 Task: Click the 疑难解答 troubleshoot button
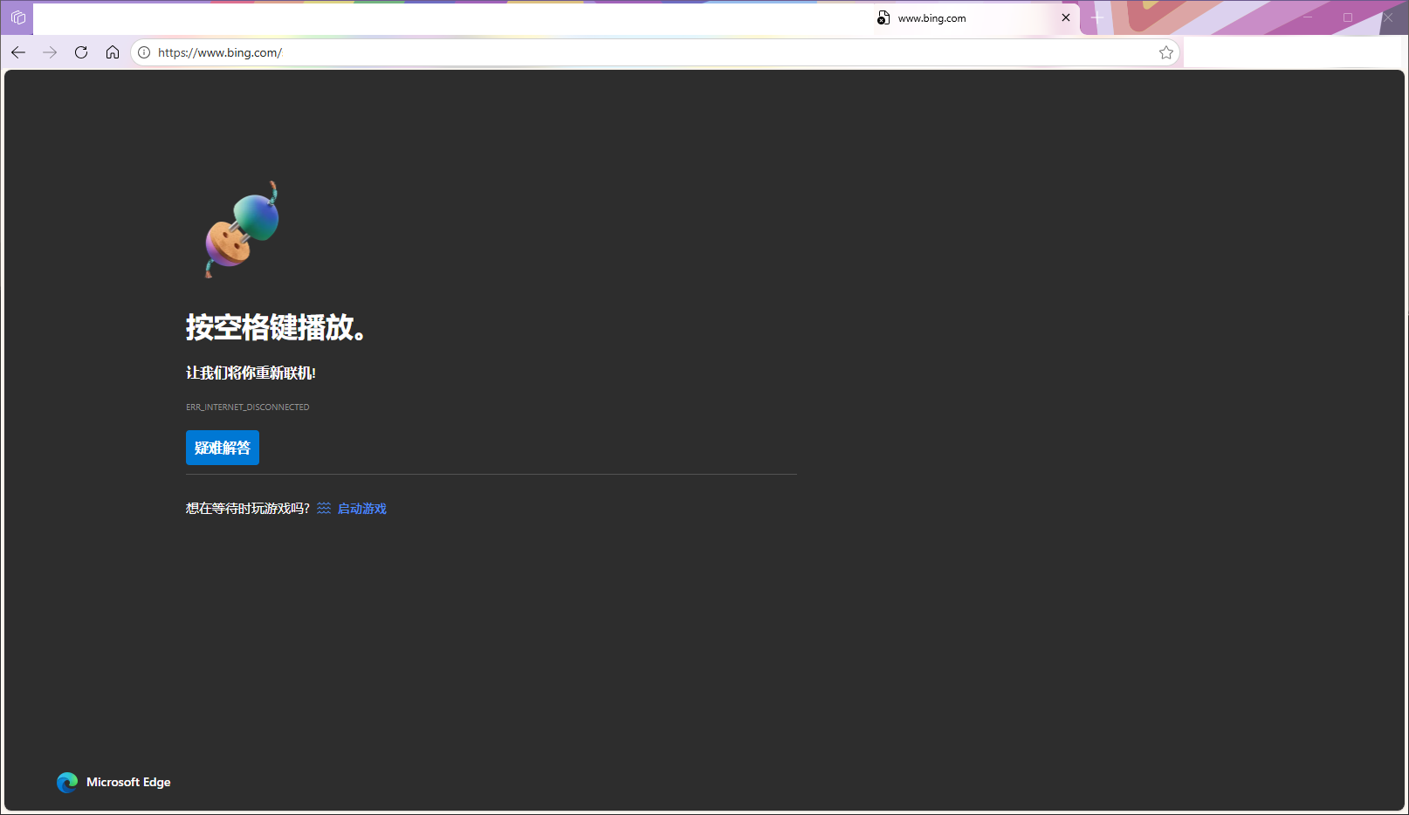[x=222, y=448]
